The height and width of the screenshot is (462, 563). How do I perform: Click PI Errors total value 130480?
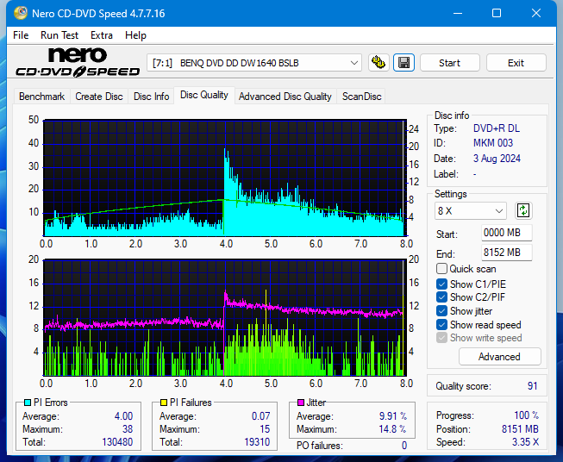point(117,442)
